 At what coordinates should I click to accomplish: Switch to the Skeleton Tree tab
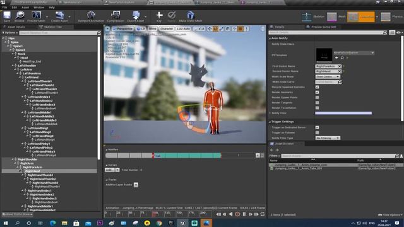53,26
